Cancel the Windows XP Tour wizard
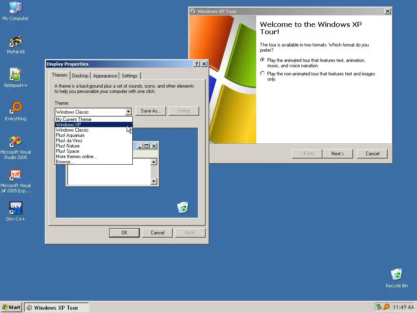 (x=372, y=154)
